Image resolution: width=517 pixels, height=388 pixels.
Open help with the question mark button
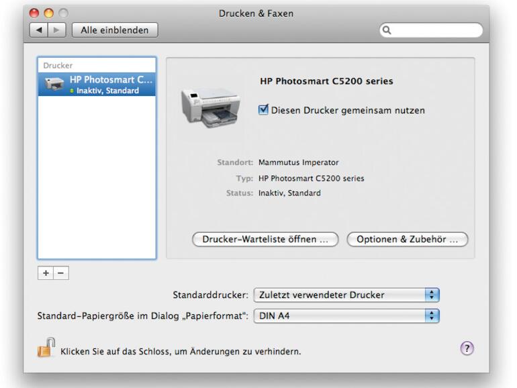pyautogui.click(x=467, y=348)
